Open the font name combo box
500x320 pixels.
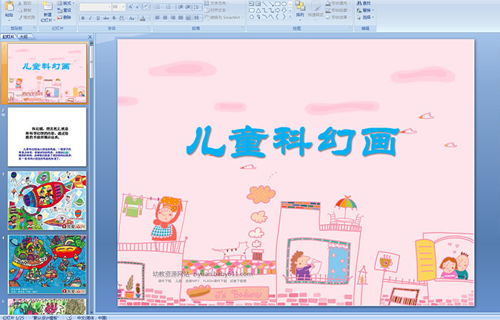[95, 6]
